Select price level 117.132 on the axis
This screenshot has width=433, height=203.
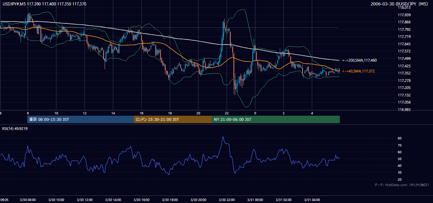(x=405, y=95)
